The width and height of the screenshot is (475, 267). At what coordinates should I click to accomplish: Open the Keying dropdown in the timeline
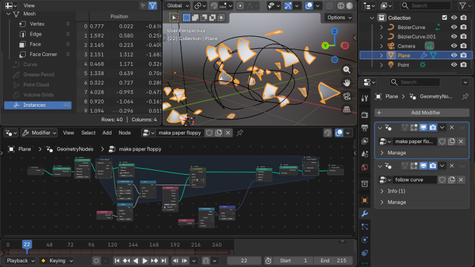coord(57,260)
